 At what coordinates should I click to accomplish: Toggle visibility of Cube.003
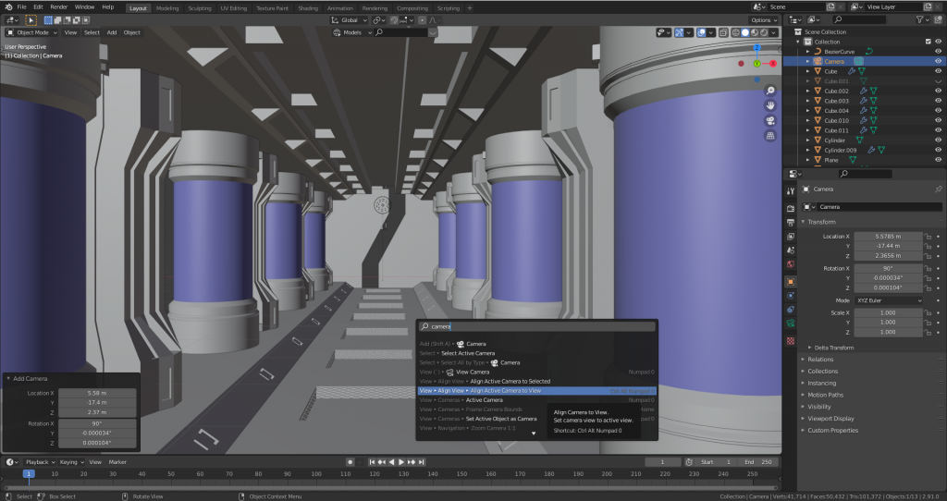point(939,101)
